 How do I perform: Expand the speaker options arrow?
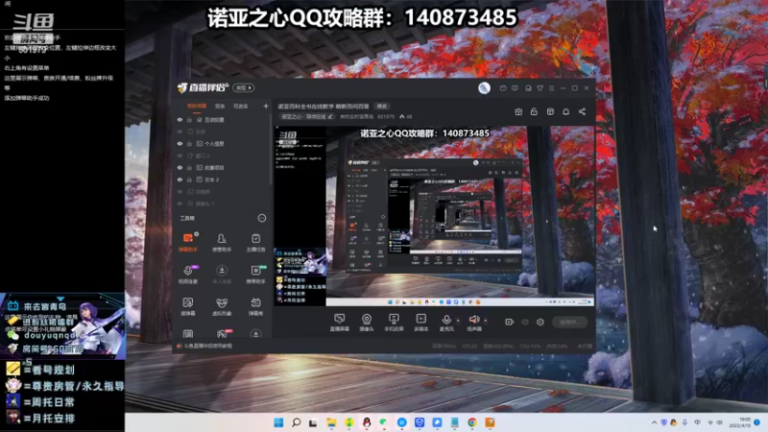486,321
